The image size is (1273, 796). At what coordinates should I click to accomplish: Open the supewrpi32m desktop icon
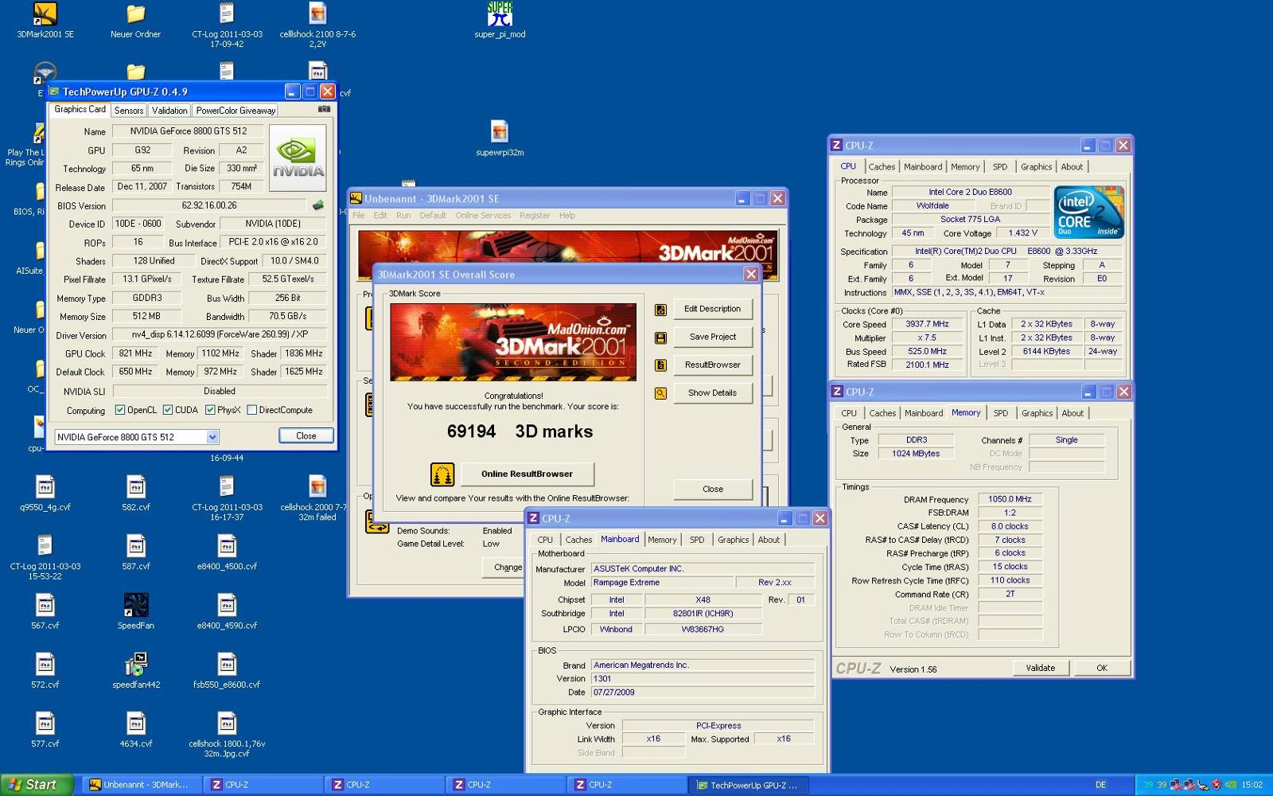click(500, 131)
